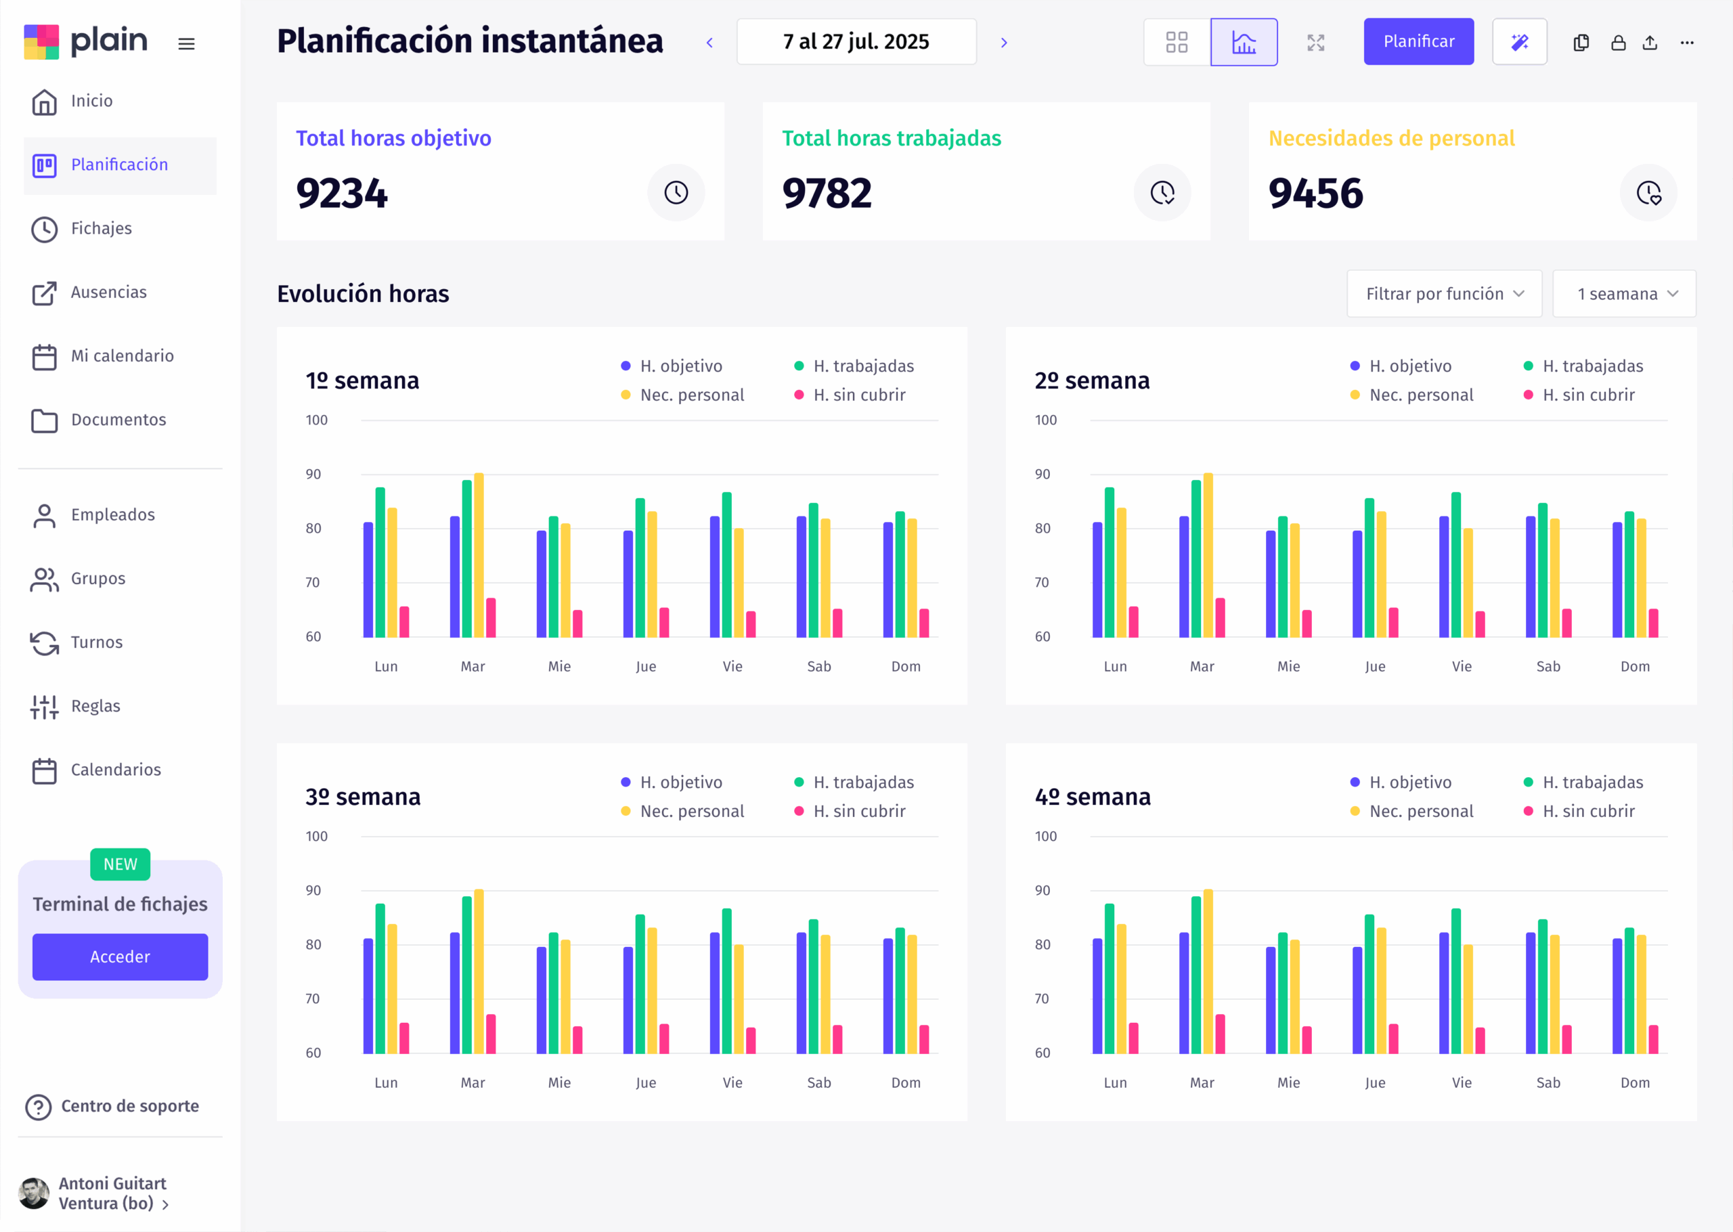Click the date range field 7 al 27 jul. 2025

[x=856, y=42]
